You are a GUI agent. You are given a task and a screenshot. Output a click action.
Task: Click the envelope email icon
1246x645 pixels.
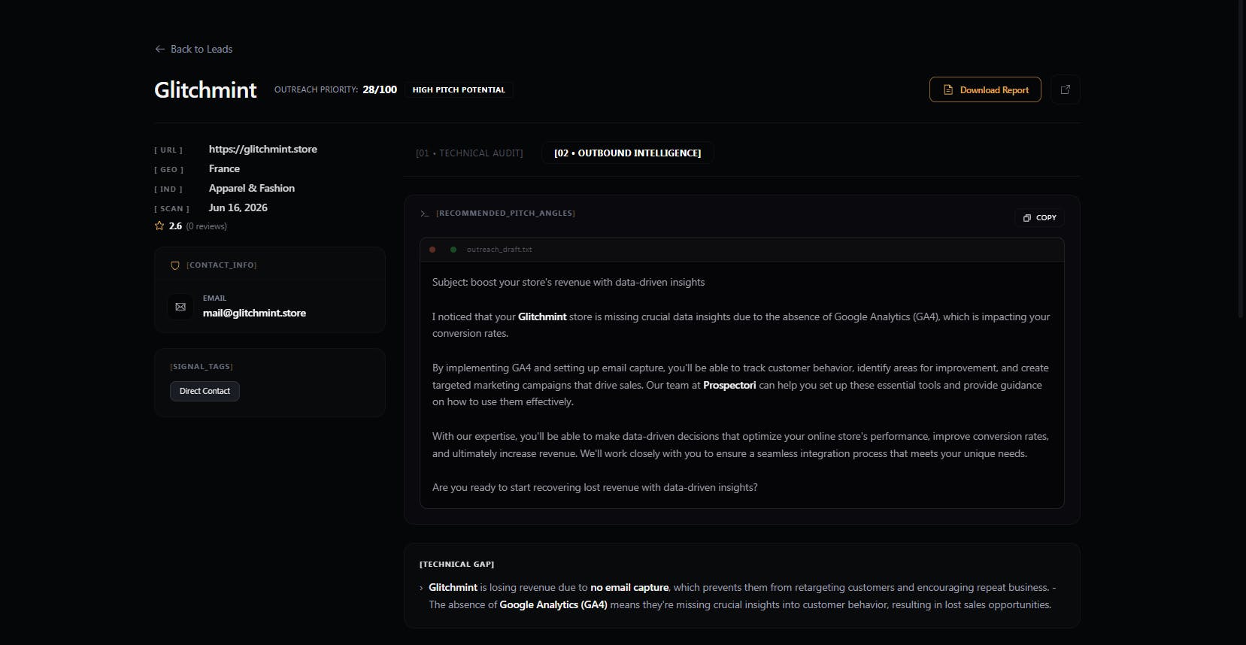pos(180,307)
